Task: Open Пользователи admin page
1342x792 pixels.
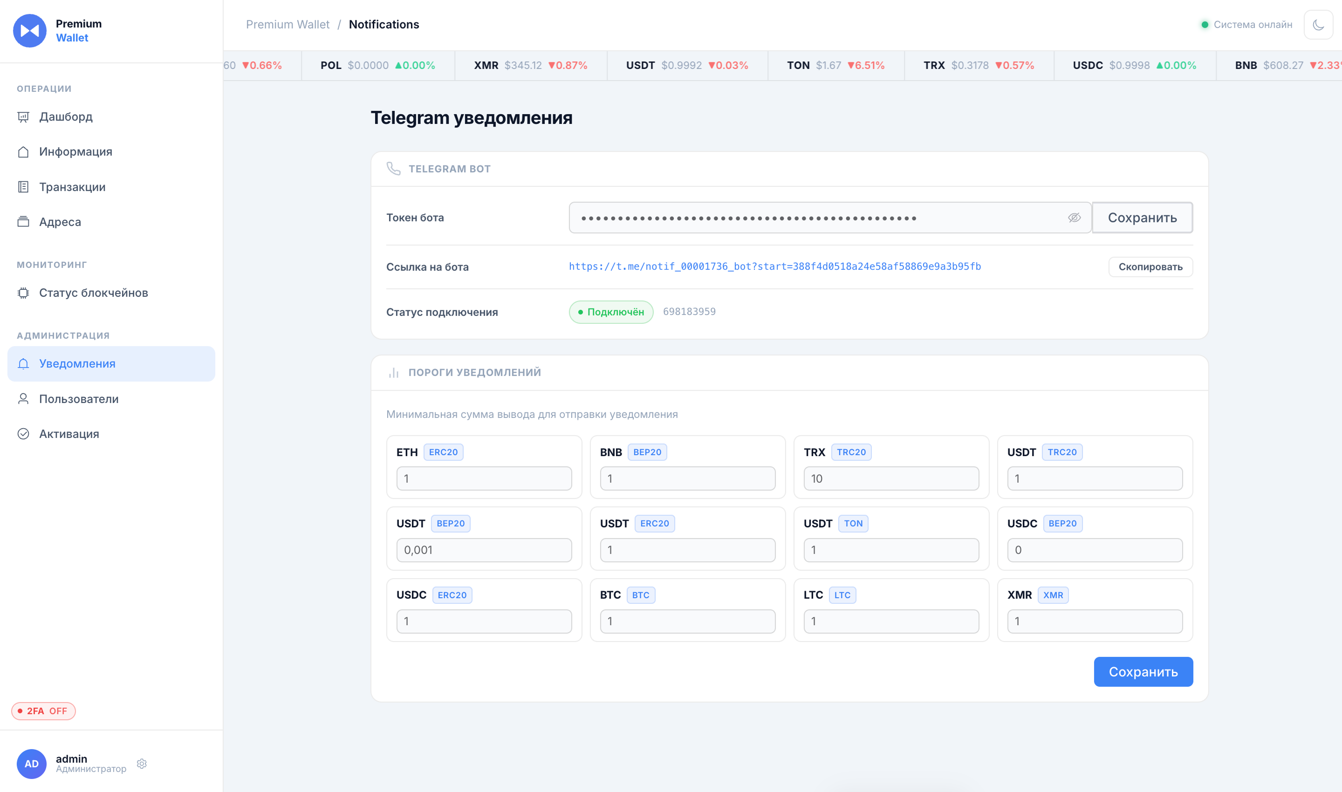Action: point(111,399)
